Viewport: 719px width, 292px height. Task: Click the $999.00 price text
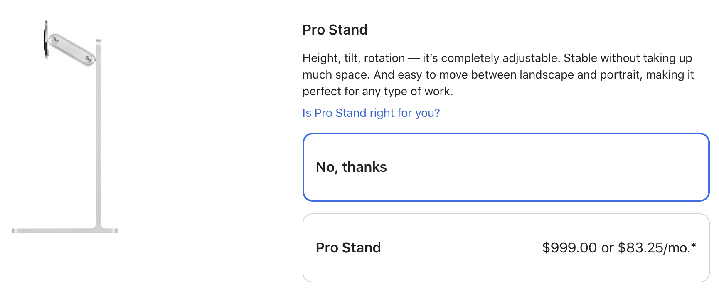569,248
